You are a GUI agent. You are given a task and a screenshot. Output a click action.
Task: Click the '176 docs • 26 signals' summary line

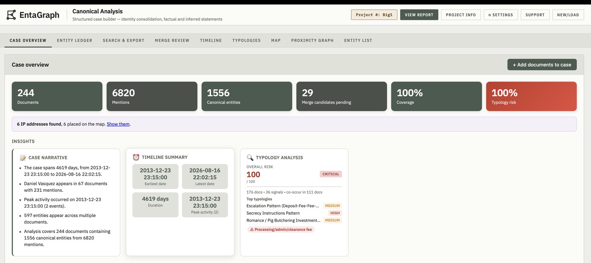coord(284,192)
